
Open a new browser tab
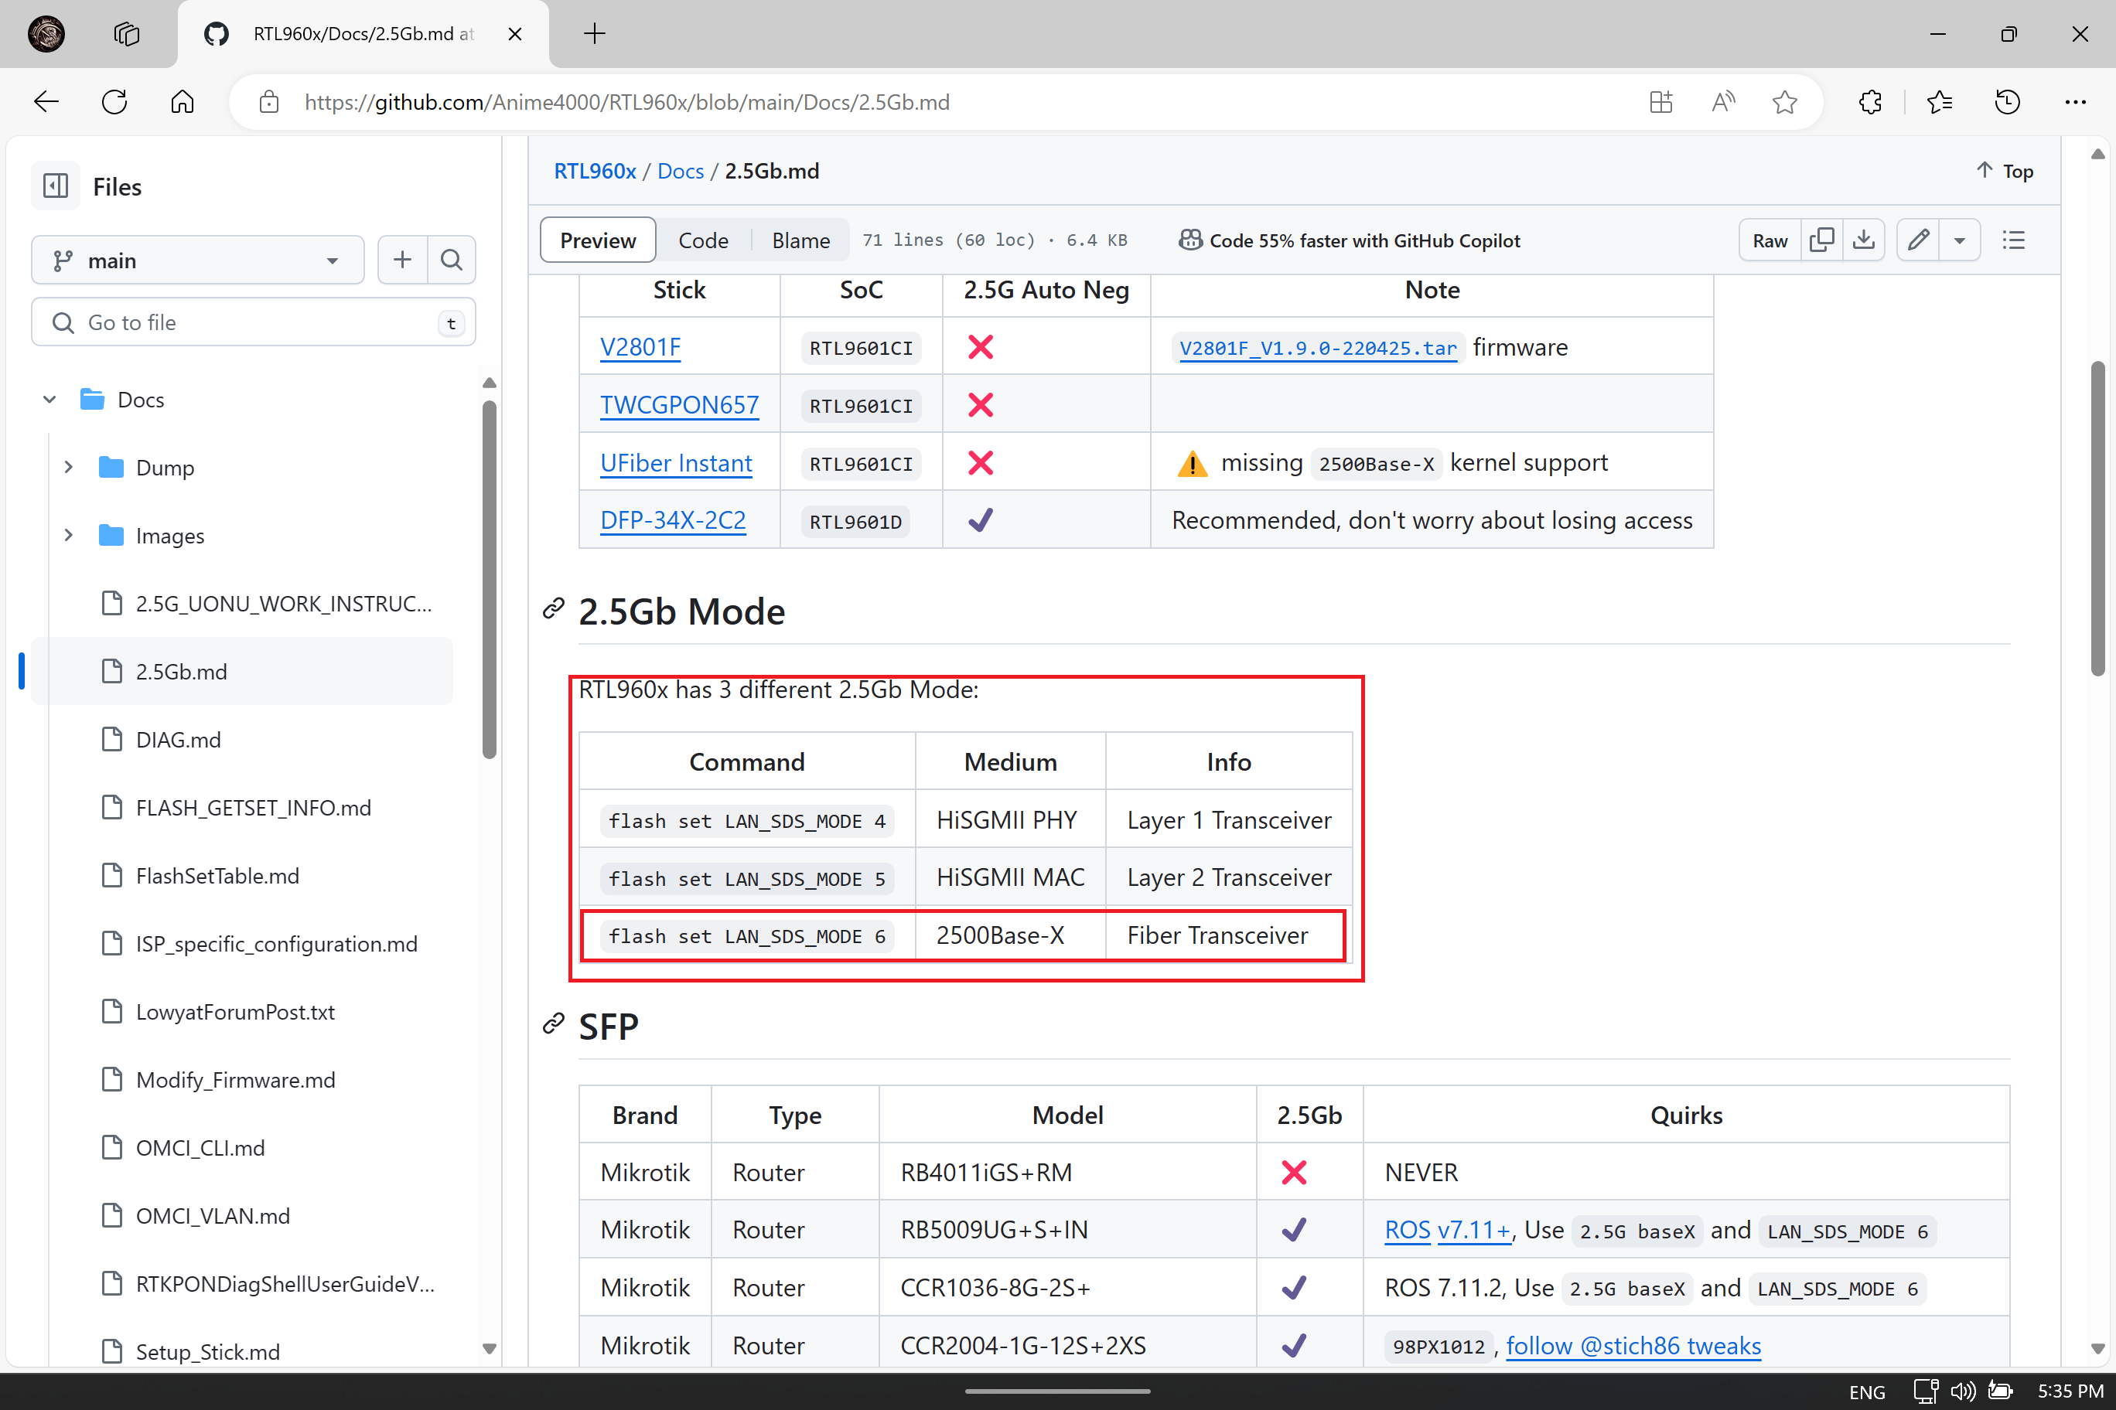(x=595, y=34)
